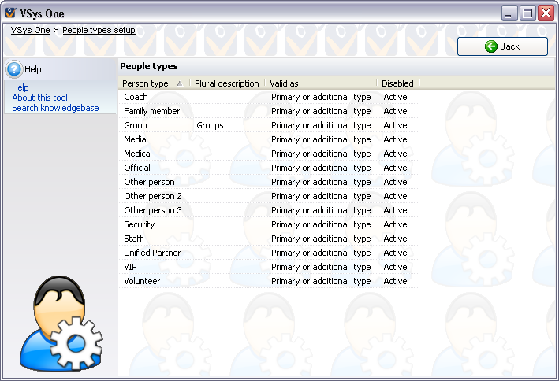The height and width of the screenshot is (381, 559).
Task: Click the People types setup breadcrumb
Action: tap(99, 31)
